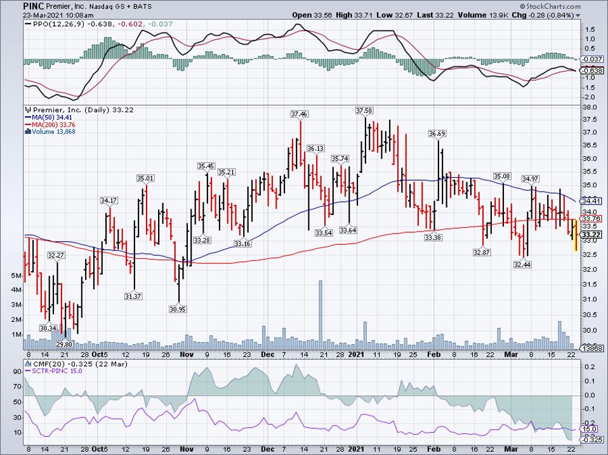Click the 29.80 lowest price label

tap(64, 344)
